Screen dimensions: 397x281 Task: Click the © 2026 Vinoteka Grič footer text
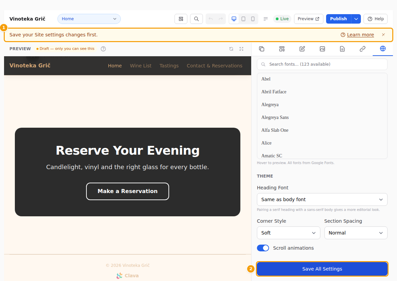point(128,266)
